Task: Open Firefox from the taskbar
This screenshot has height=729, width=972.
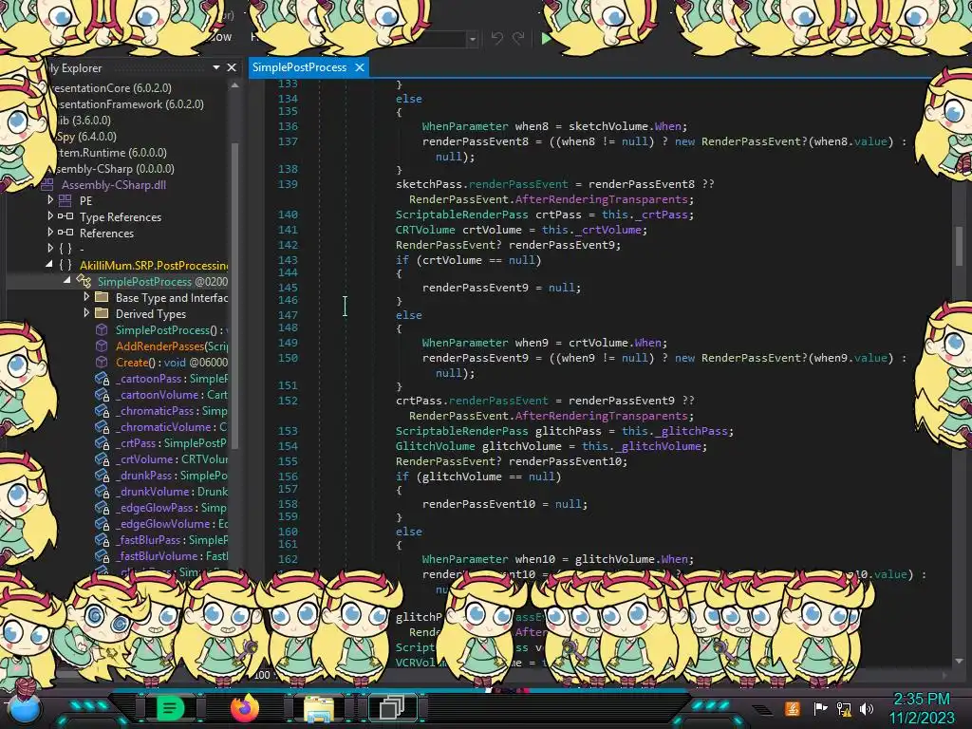Action: point(244,707)
